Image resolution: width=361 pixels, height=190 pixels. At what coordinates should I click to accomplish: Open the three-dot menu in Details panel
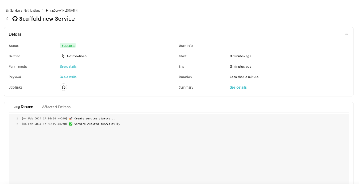tap(346, 34)
